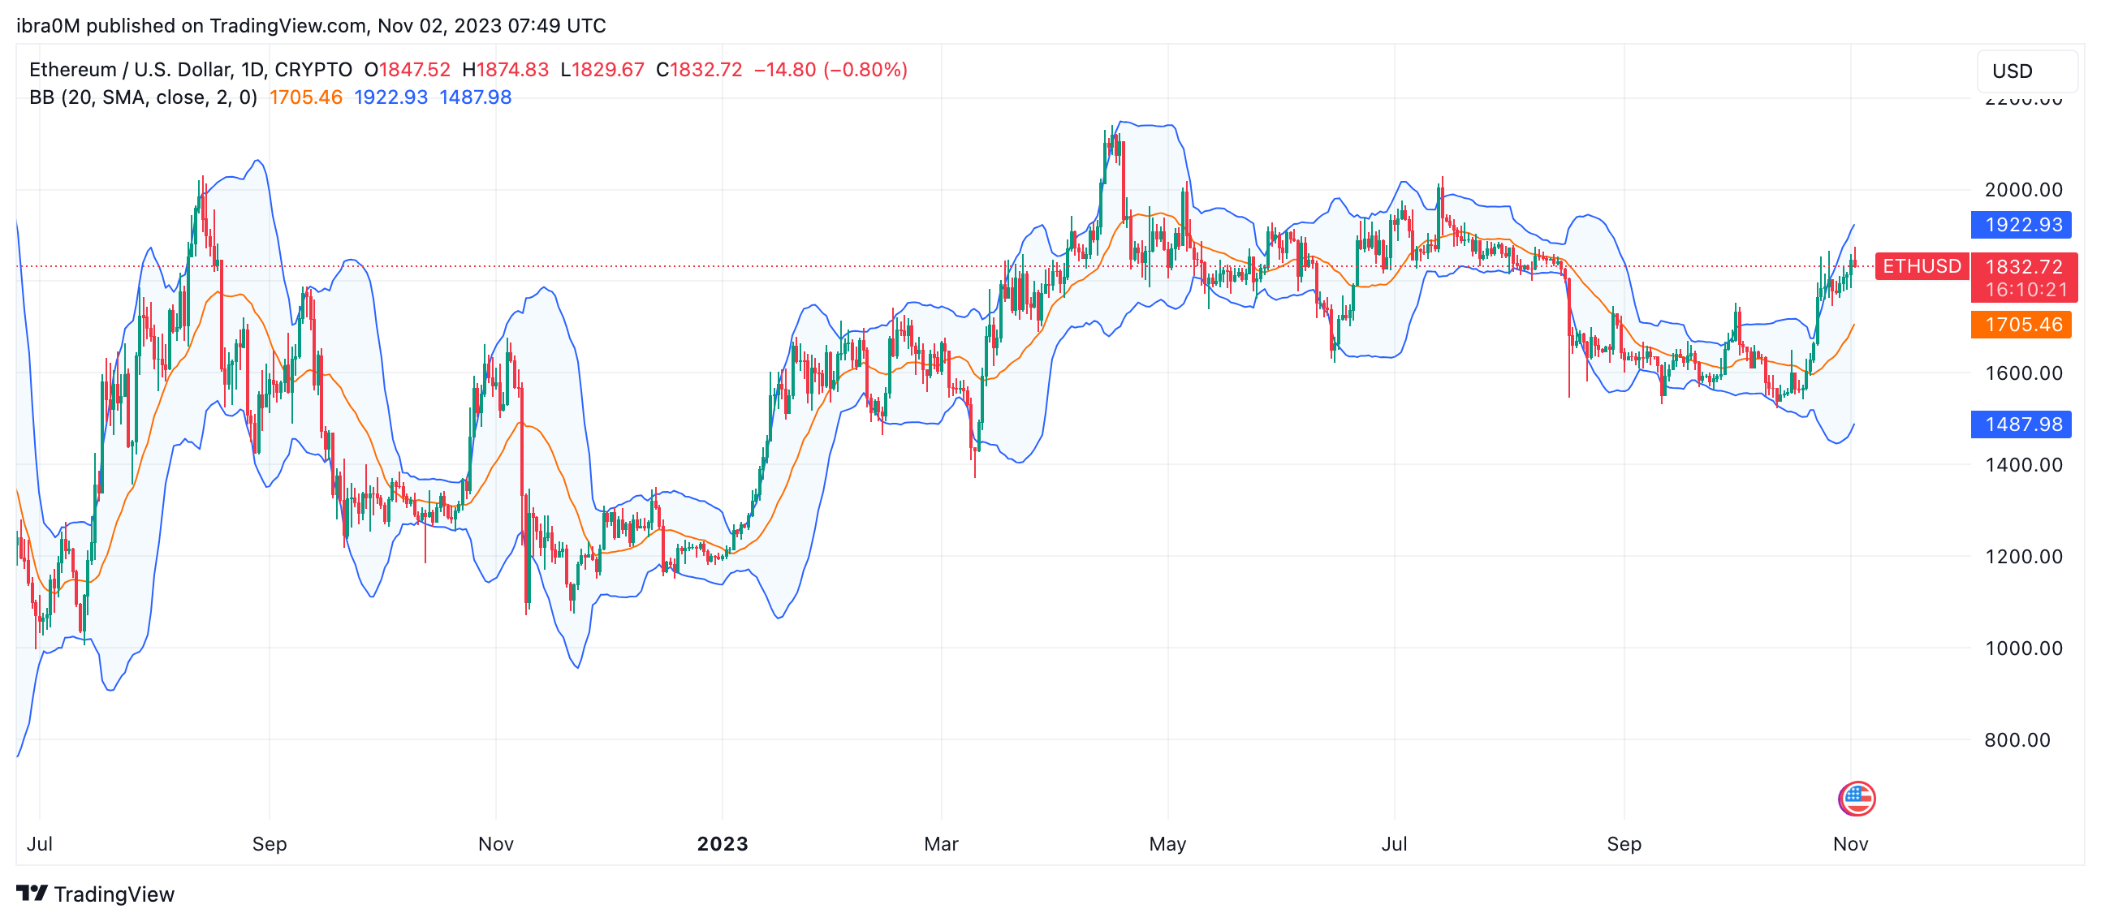Click the May label on the time axis
The image size is (2101, 922).
(1167, 844)
